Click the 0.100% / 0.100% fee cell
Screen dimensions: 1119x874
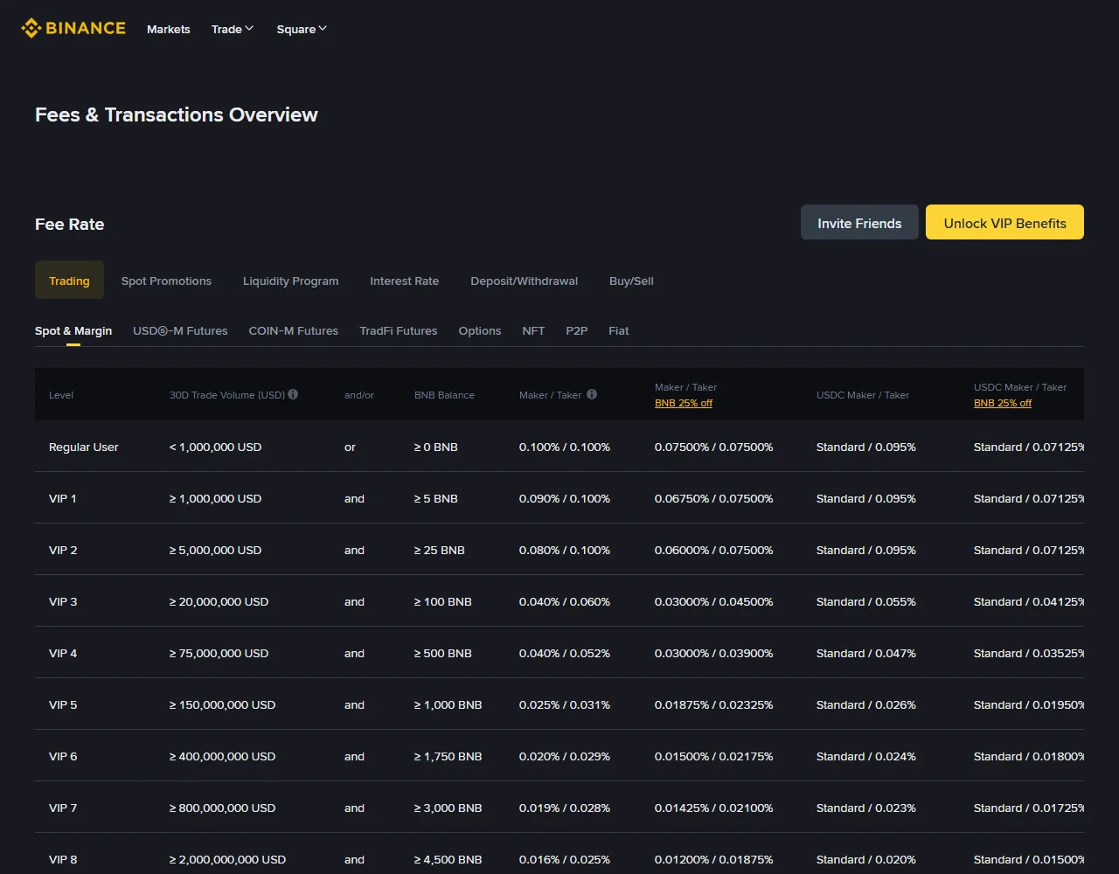tap(565, 447)
